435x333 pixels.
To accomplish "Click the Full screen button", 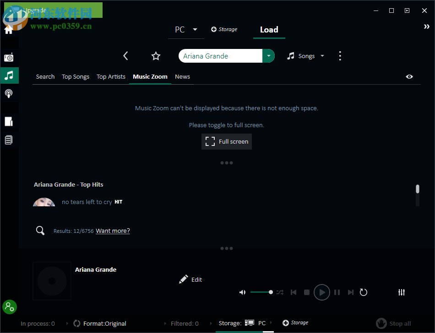I will (226, 141).
